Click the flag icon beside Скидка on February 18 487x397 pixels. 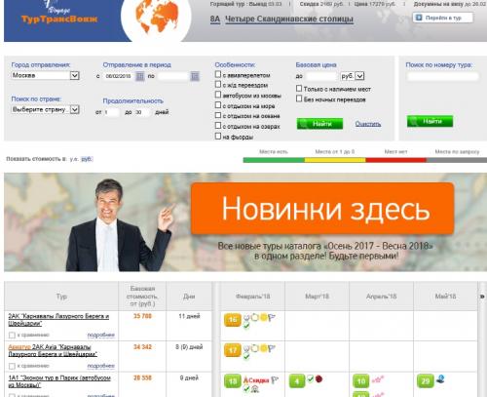tap(275, 380)
